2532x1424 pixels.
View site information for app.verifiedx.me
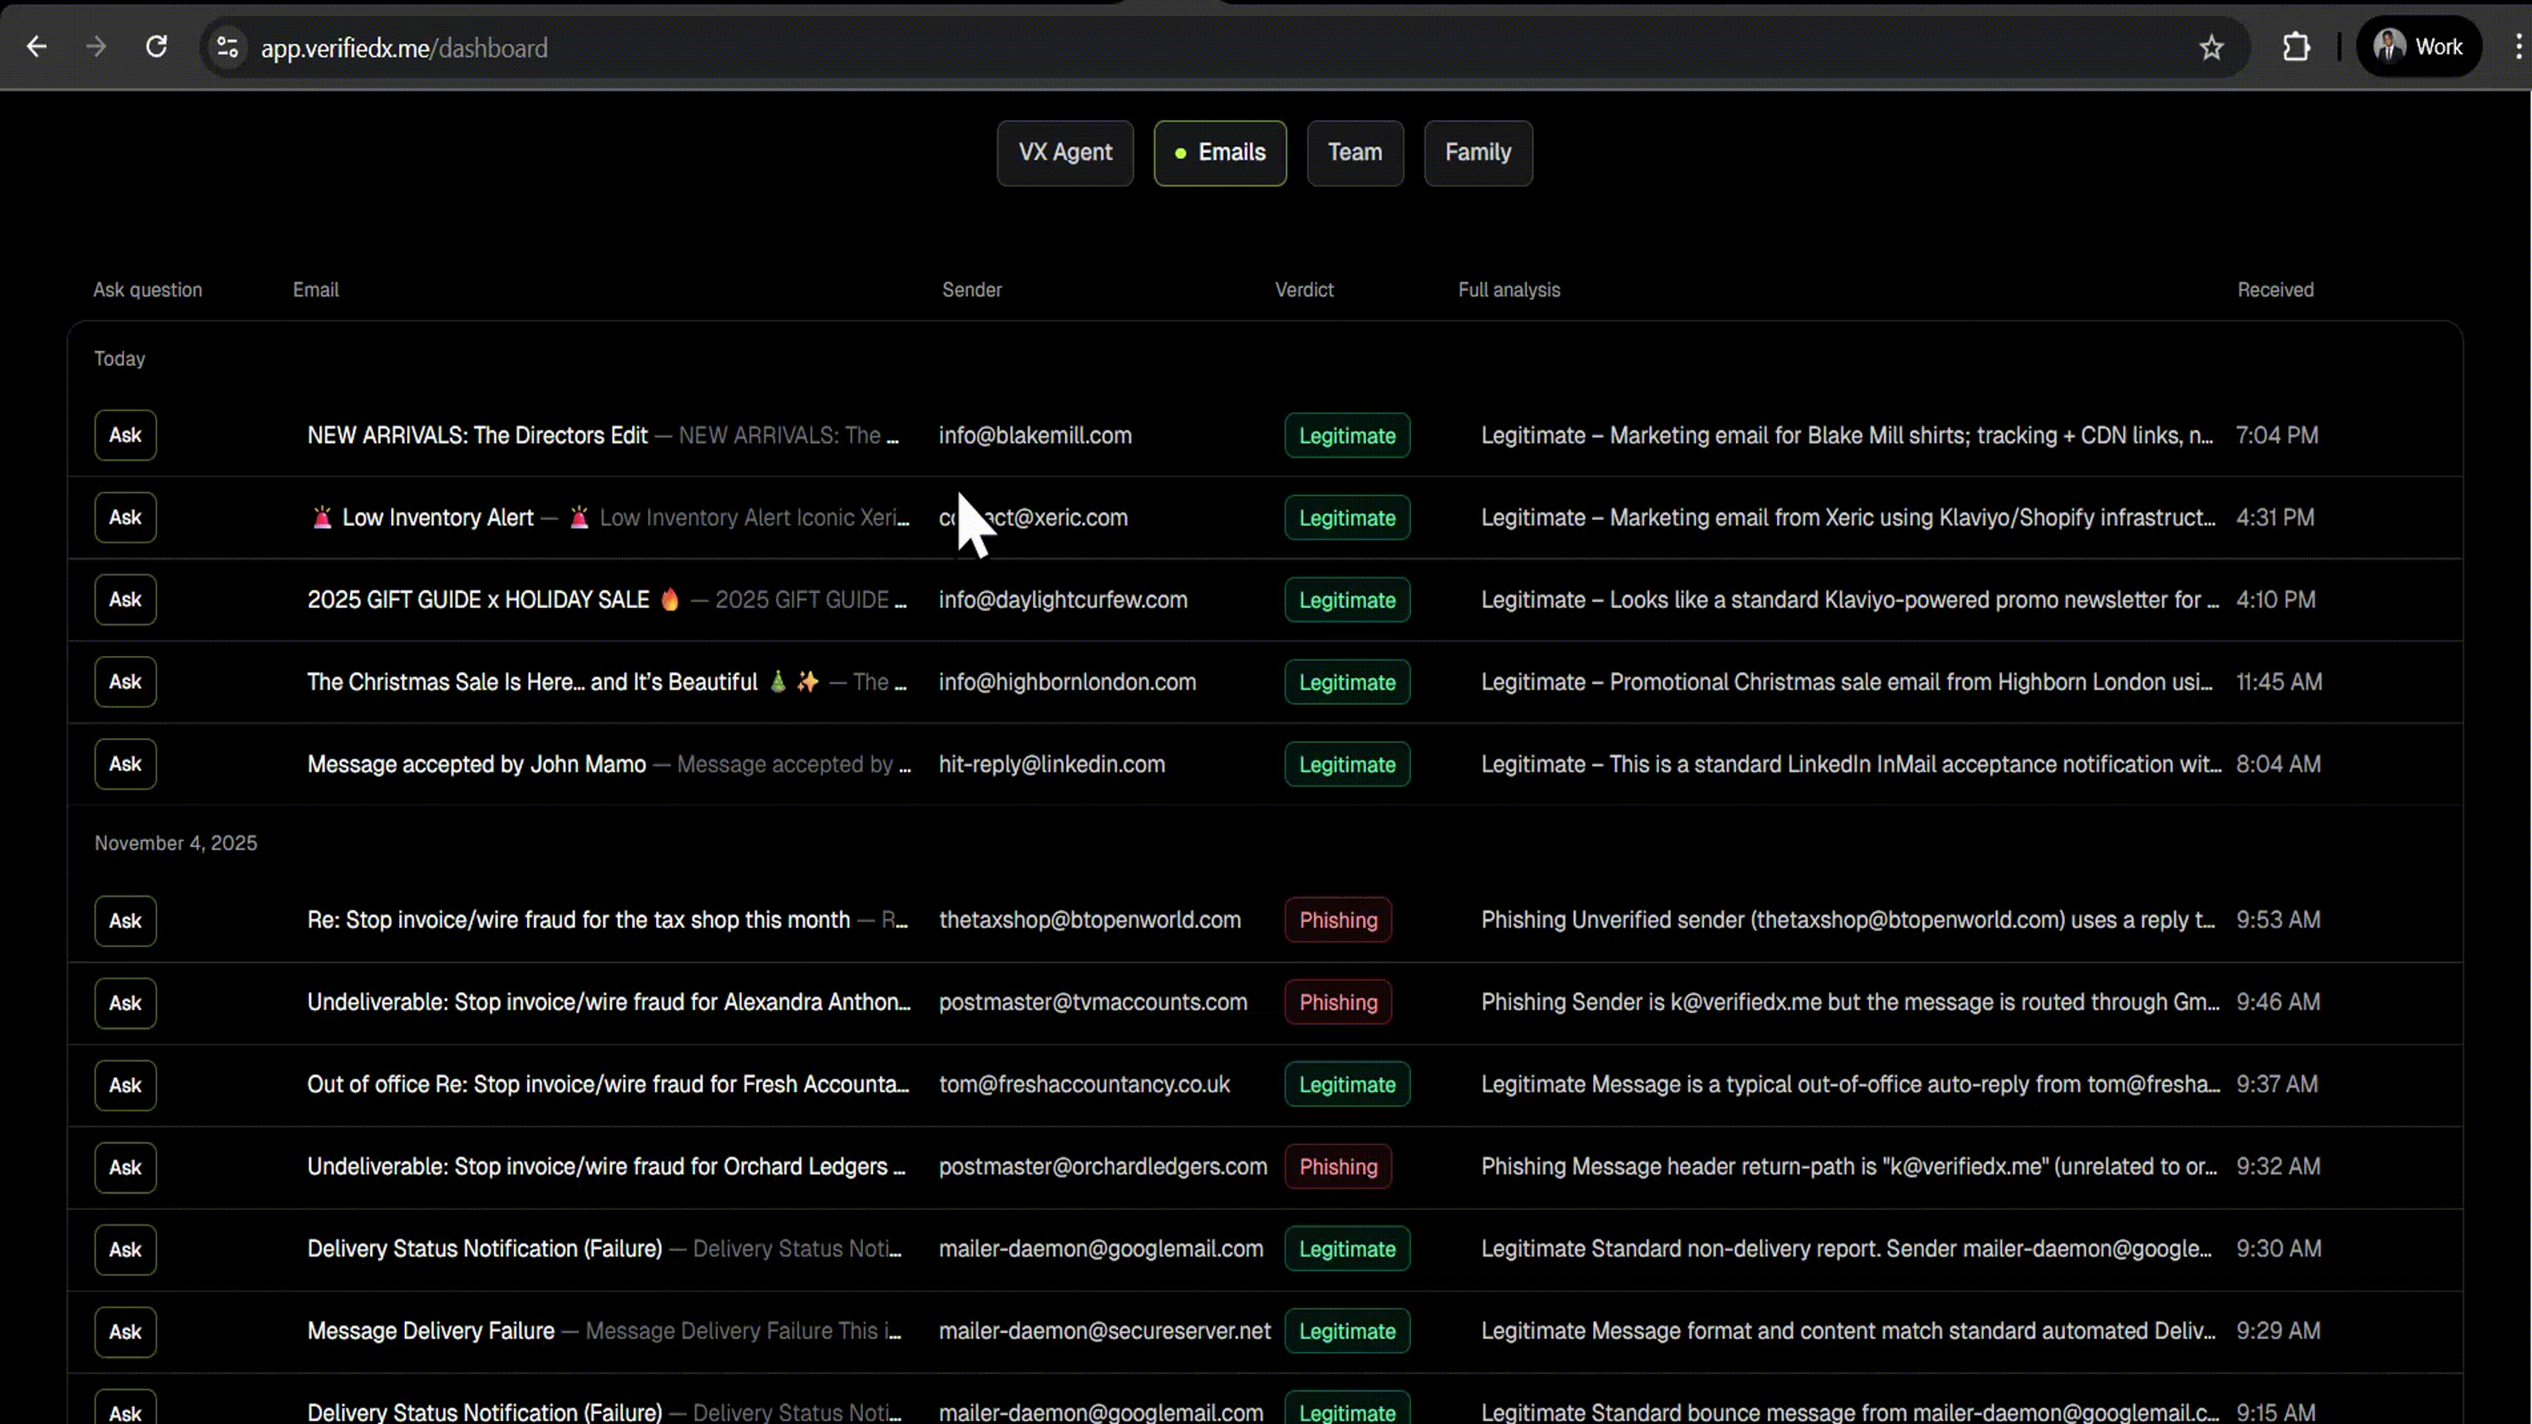tap(227, 46)
